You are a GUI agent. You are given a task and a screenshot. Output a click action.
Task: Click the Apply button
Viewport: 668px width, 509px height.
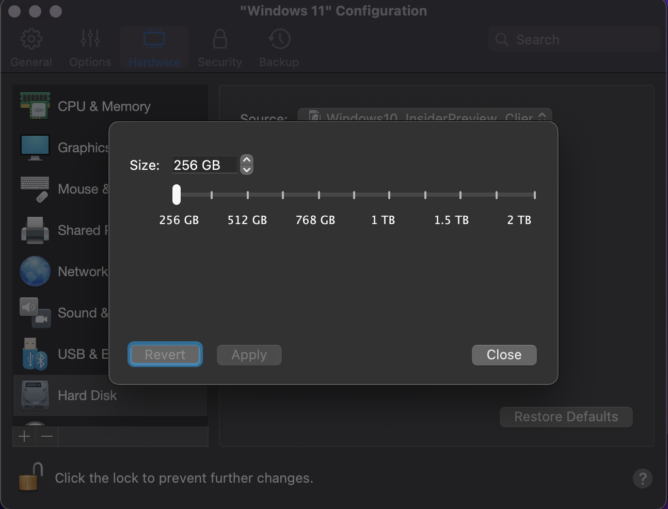tap(249, 355)
